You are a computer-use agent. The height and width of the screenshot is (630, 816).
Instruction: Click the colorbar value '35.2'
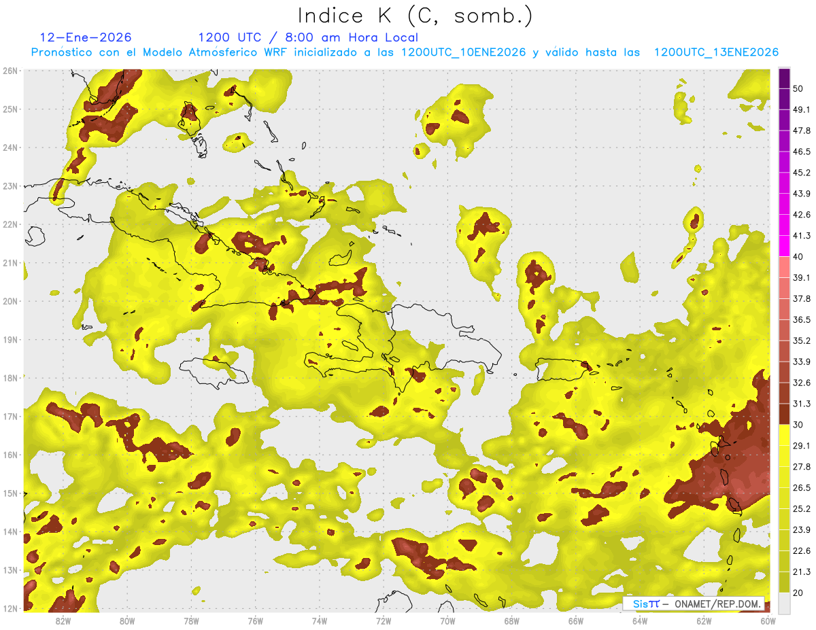click(802, 340)
